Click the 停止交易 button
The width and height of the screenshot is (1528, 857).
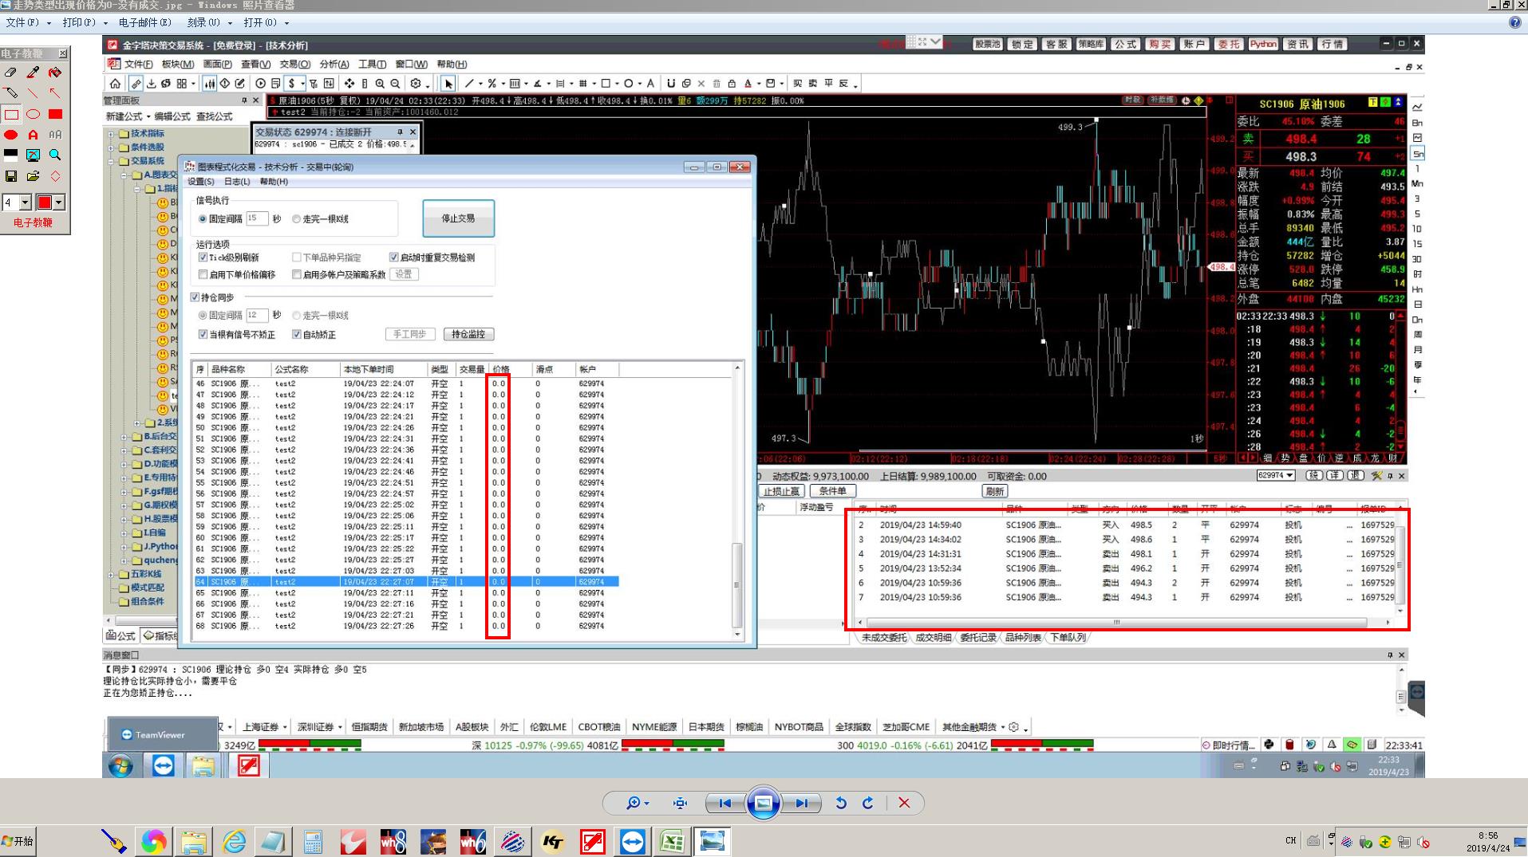point(458,218)
